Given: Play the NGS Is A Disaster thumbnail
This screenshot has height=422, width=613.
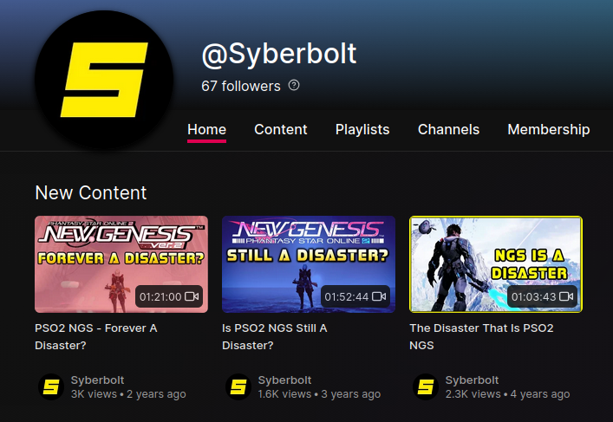Looking at the screenshot, I should click(496, 264).
